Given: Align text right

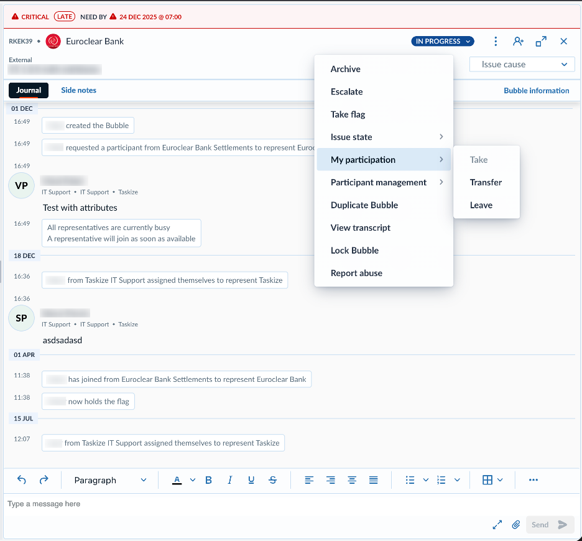Looking at the screenshot, I should [330, 480].
